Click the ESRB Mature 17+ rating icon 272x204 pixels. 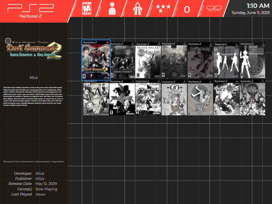point(87,8)
